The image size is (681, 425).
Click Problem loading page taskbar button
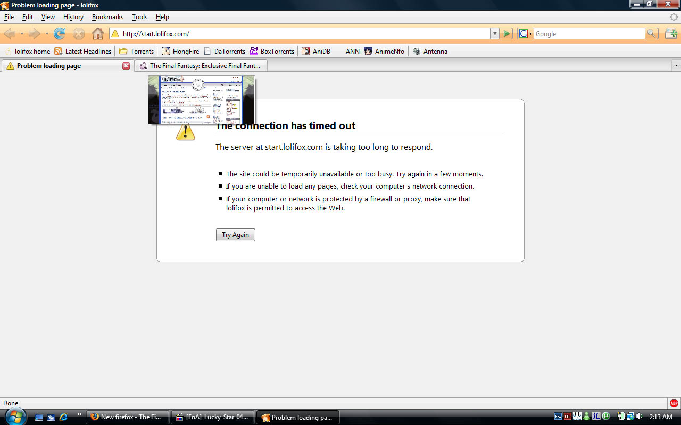[x=298, y=417]
